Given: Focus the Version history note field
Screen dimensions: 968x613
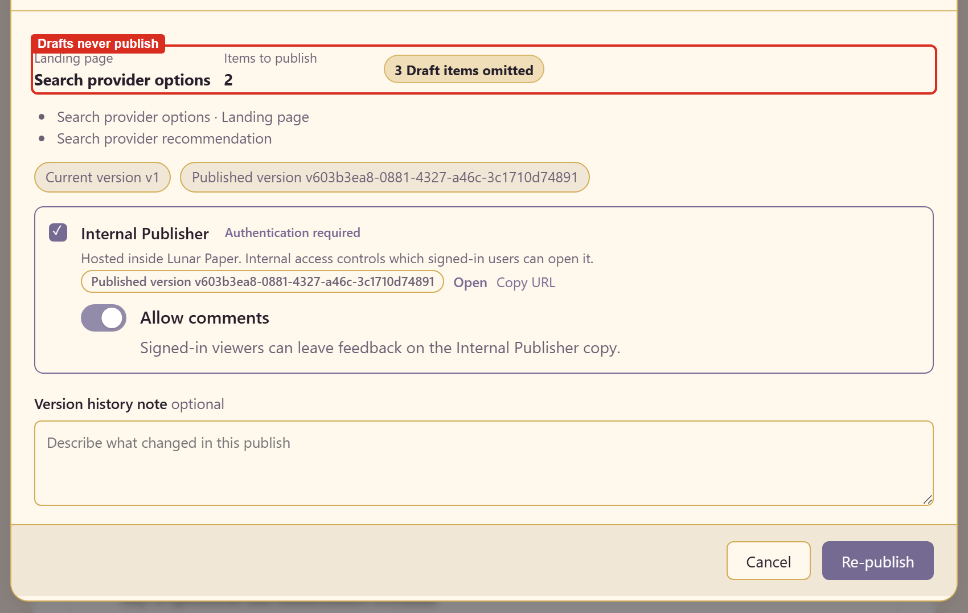Looking at the screenshot, I should [x=483, y=463].
